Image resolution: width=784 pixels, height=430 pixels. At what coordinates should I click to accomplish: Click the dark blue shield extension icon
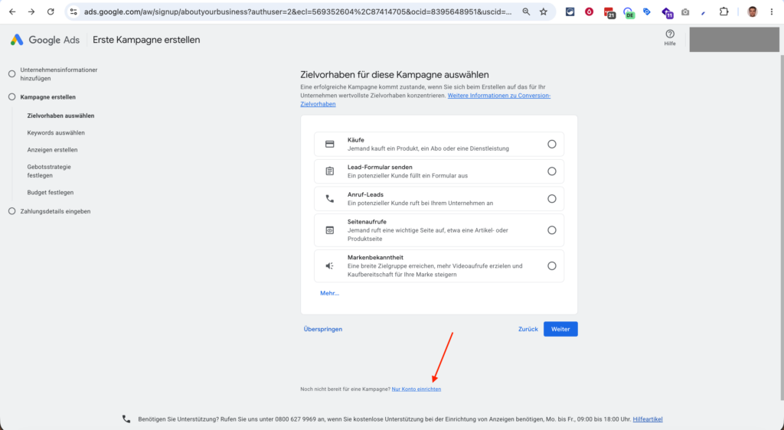click(570, 11)
